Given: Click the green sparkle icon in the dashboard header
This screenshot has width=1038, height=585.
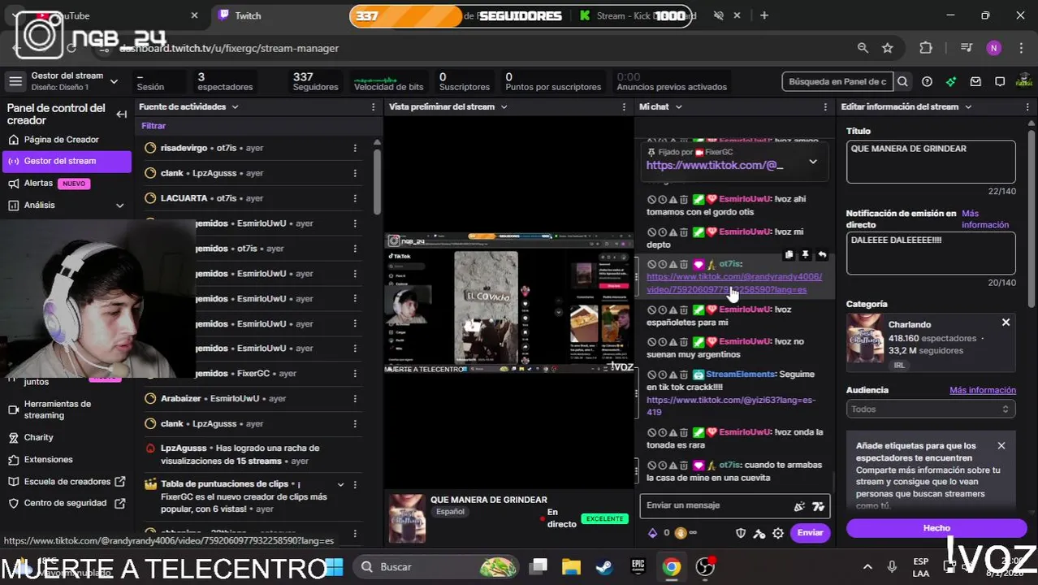Looking at the screenshot, I should click(x=951, y=81).
